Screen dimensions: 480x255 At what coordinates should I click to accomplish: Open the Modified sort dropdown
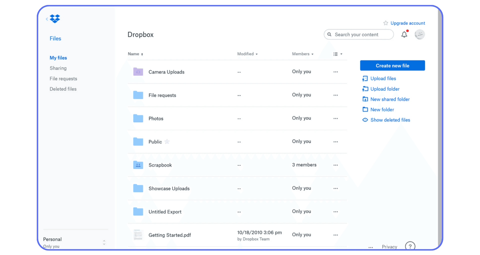pos(257,54)
